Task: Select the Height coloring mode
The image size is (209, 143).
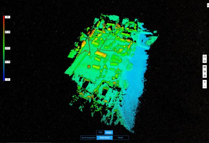Action: tap(109, 132)
